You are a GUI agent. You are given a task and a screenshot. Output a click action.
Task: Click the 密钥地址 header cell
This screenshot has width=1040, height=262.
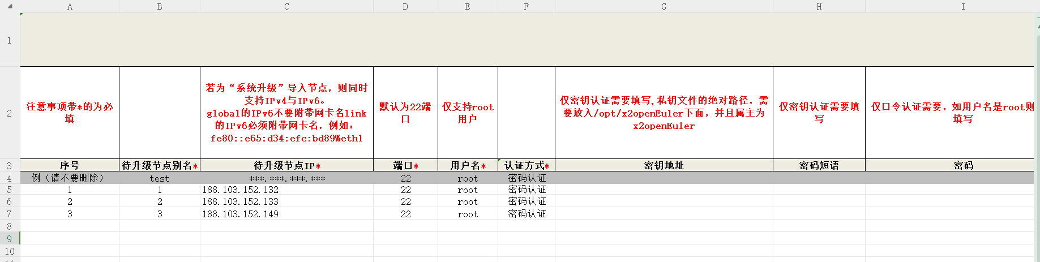pos(664,165)
